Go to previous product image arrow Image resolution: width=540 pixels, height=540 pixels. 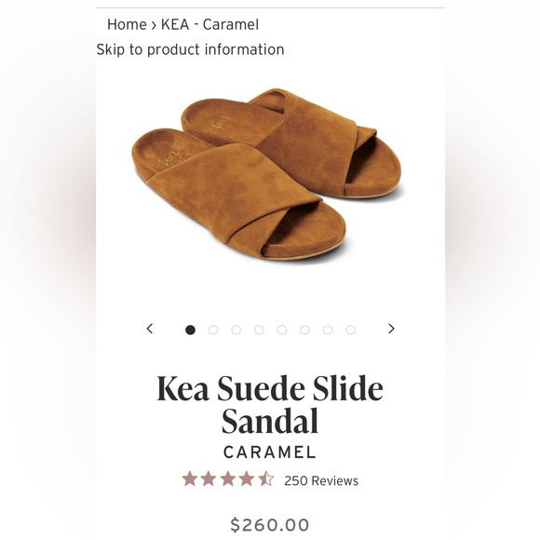[150, 329]
